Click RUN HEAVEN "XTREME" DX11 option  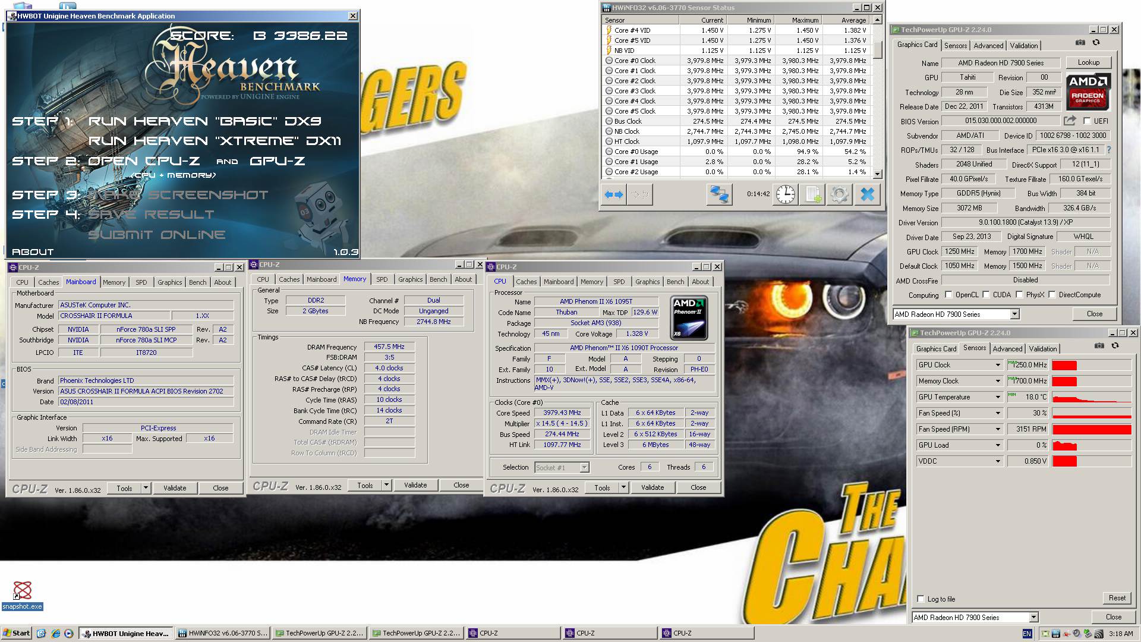(215, 141)
